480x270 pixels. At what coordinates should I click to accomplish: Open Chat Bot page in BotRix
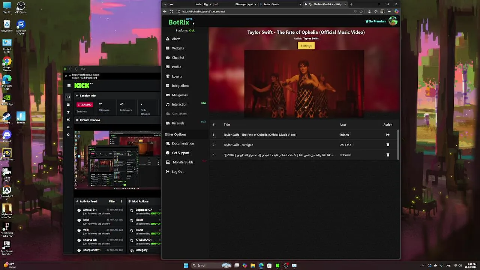click(x=178, y=57)
